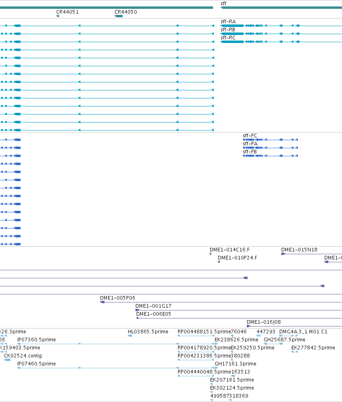Click the HL03865.5prime EST label
This screenshot has height=402, width=342.
pyautogui.click(x=148, y=331)
